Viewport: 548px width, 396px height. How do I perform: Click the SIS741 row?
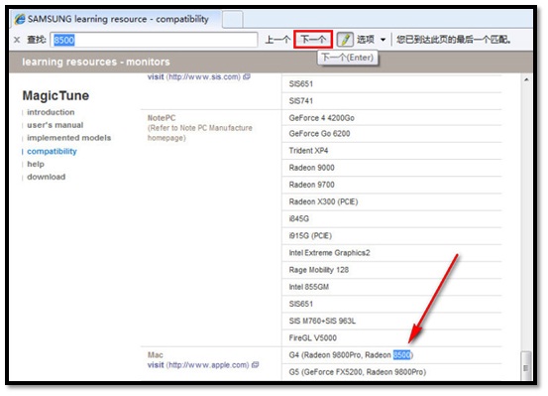pos(391,101)
